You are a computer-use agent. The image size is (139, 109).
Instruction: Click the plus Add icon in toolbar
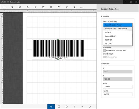(4, 7)
